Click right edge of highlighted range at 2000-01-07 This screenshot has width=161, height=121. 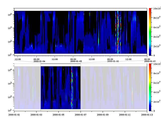[x=80, y=87]
